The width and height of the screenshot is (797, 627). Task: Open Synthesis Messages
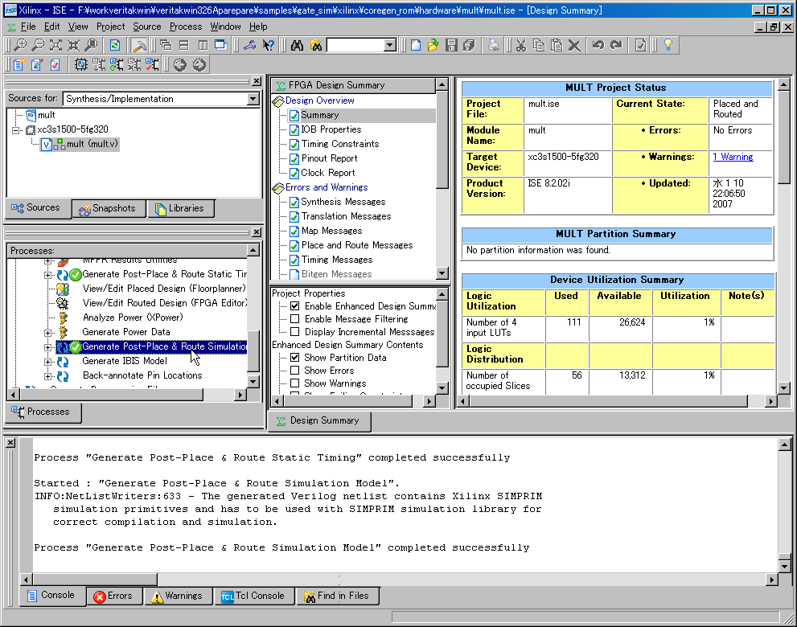point(343,202)
